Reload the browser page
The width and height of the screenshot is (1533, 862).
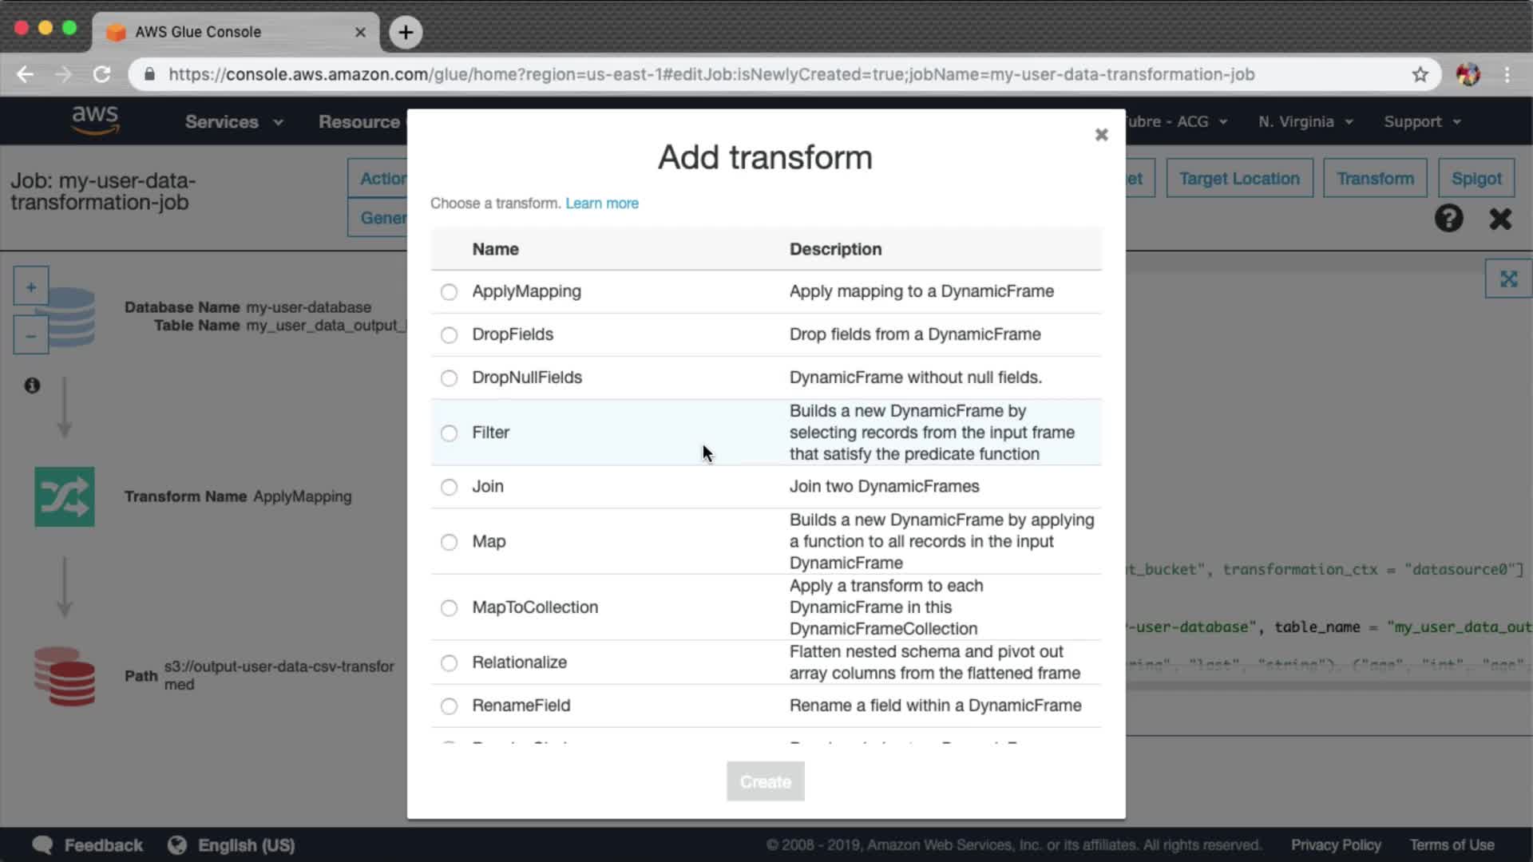tap(101, 74)
